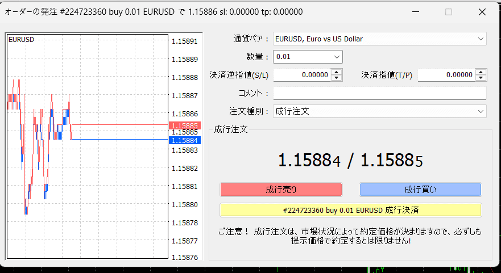
Task: Open the 注文種別 order type dropdown
Action: click(379, 111)
